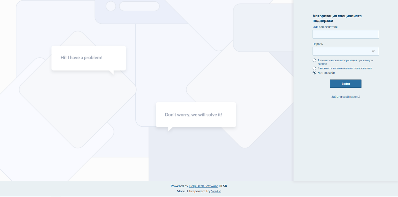Click the 'Имя пользователя' input field
Viewport: 398px width, 197px height.
(345, 34)
